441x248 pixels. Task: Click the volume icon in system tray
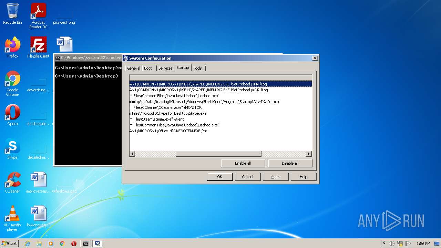coord(392,244)
